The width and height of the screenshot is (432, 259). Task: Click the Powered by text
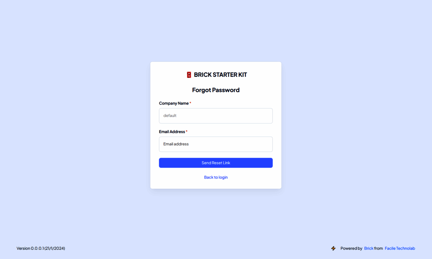tap(351, 248)
